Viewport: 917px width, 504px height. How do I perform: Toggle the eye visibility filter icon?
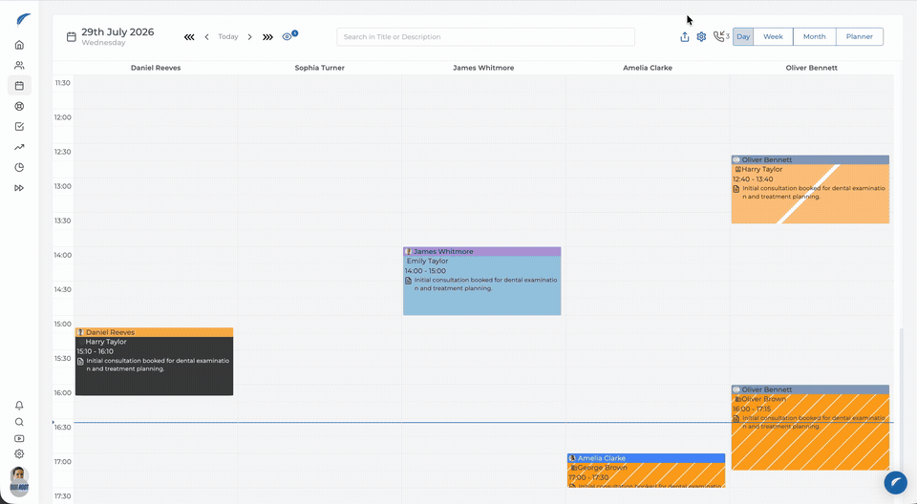click(x=288, y=37)
